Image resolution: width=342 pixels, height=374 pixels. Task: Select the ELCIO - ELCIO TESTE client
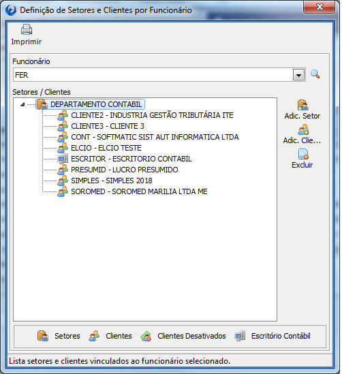106,148
